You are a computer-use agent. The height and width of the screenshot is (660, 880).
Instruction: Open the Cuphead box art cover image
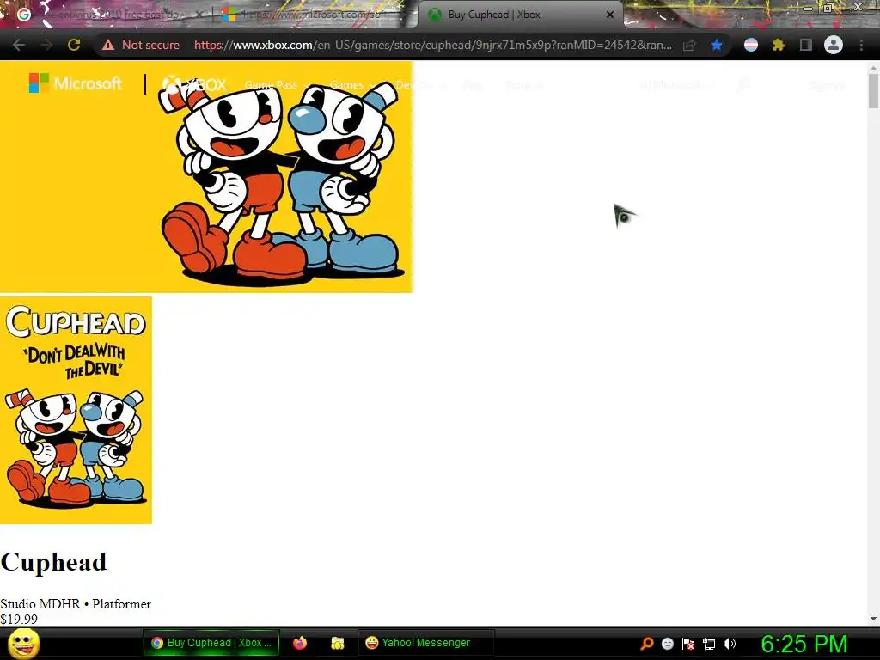pyautogui.click(x=76, y=410)
